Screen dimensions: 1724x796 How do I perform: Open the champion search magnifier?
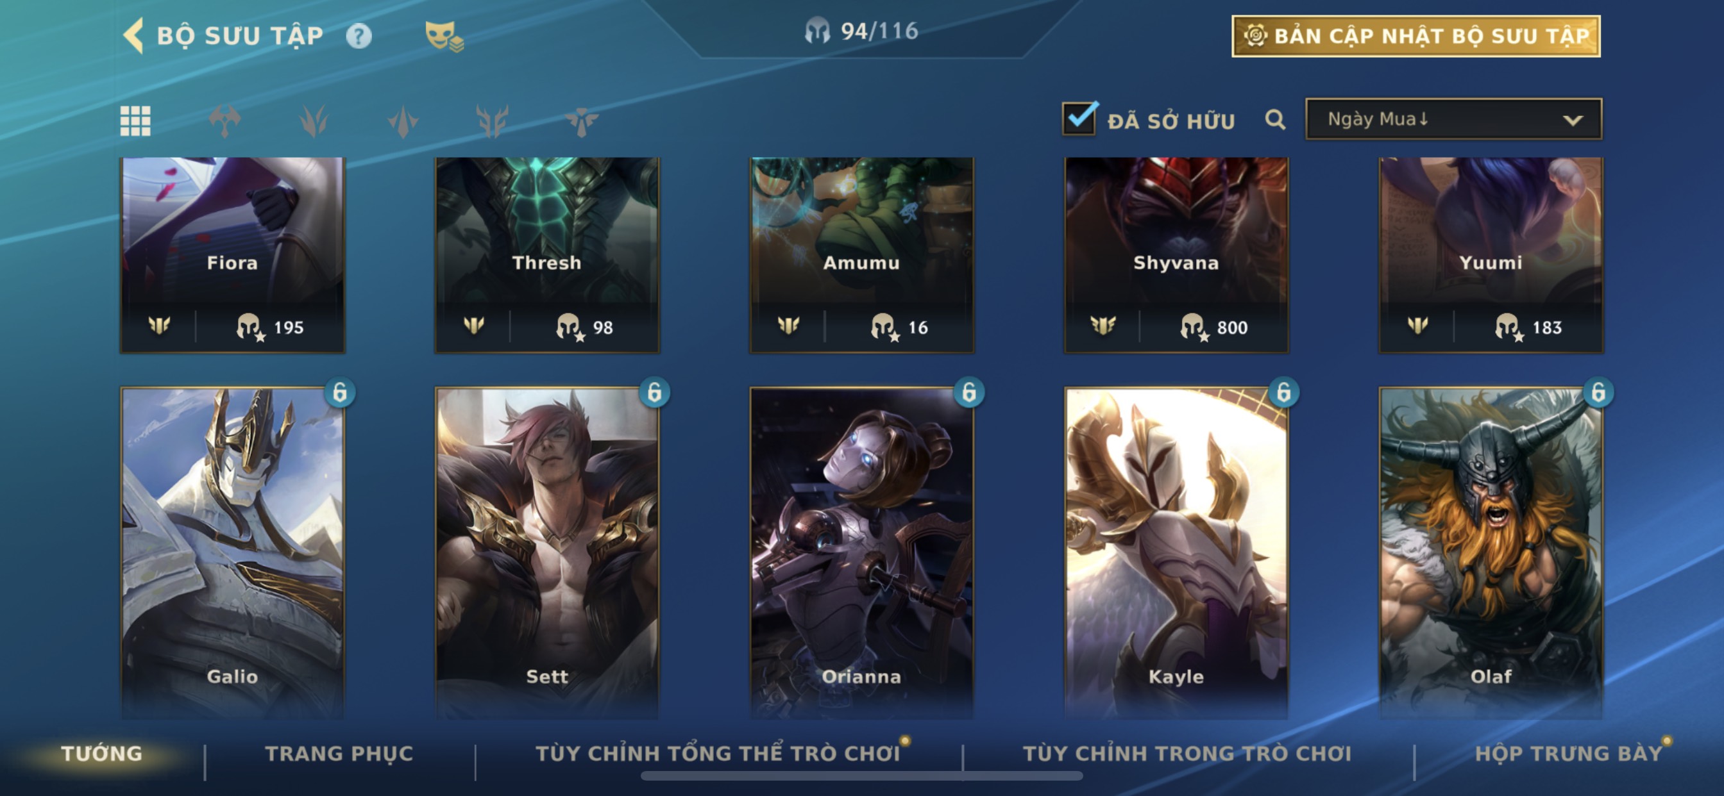click(1275, 120)
